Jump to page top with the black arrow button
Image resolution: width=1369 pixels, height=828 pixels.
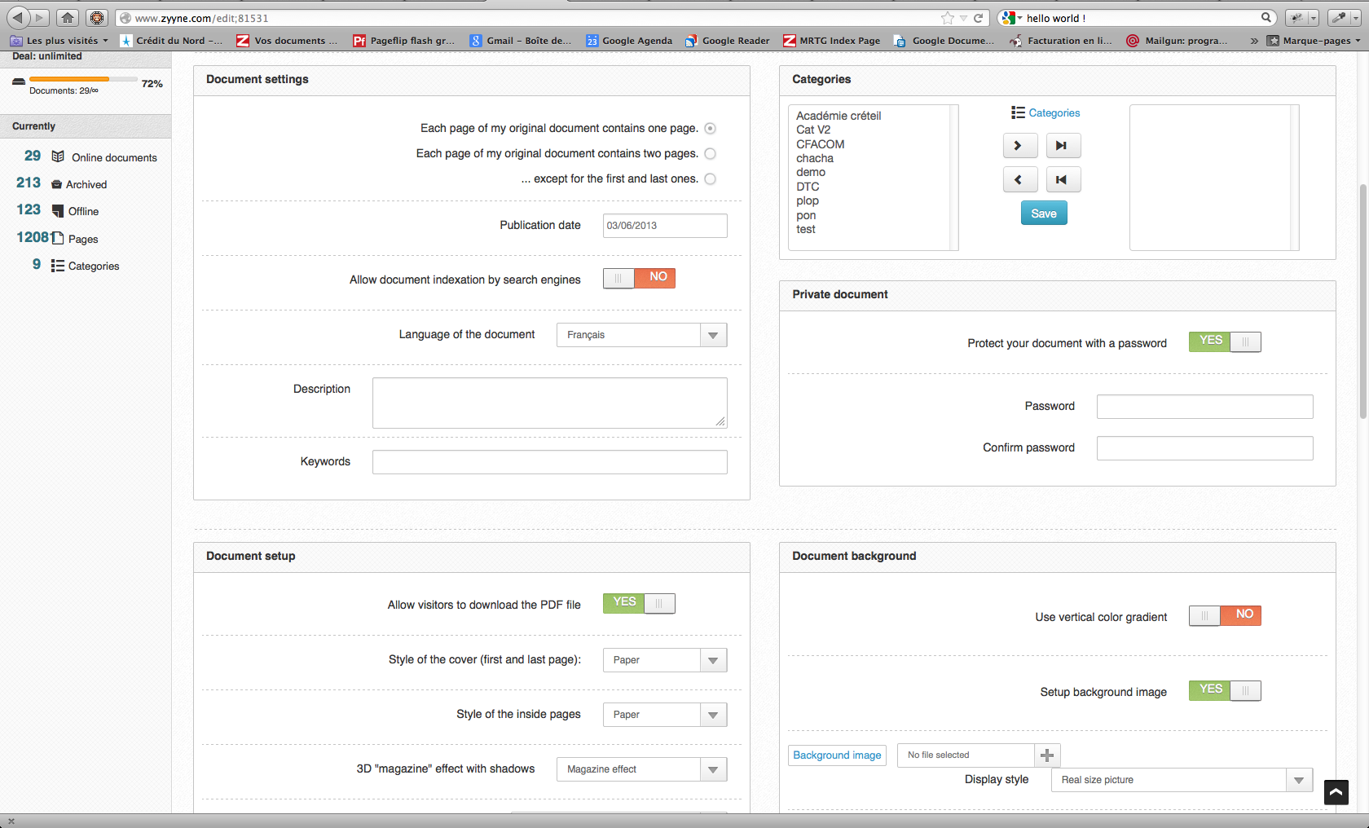tap(1336, 792)
